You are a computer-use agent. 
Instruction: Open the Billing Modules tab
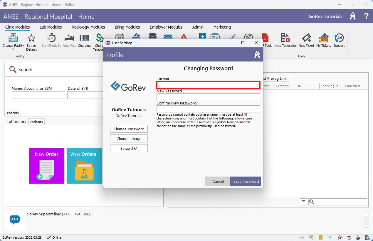tap(127, 27)
